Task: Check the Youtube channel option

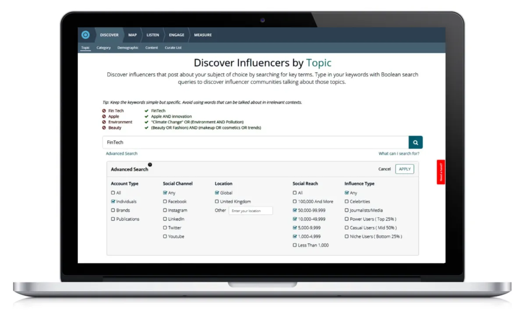Action: 165,236
